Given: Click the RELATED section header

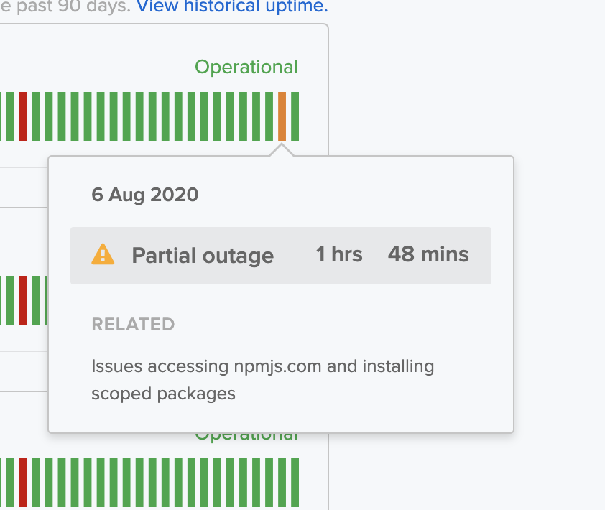Looking at the screenshot, I should point(133,324).
